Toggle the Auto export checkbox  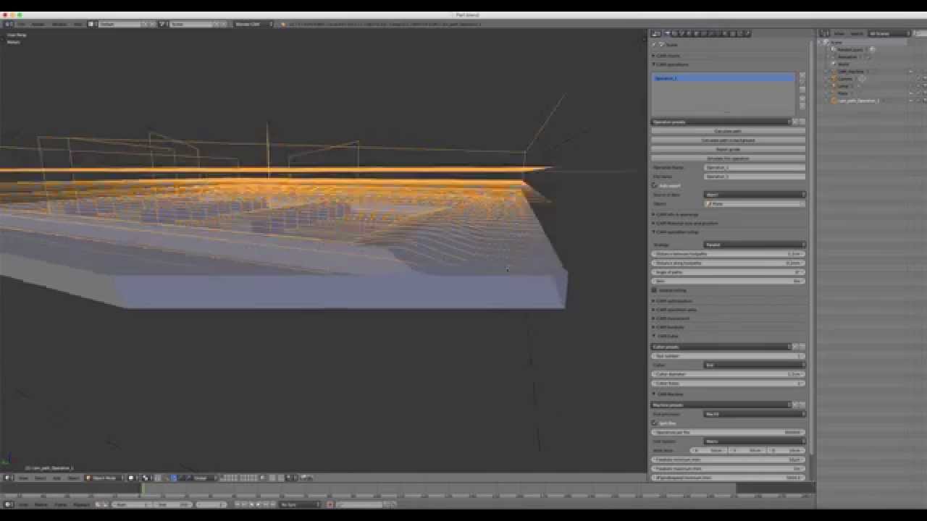tap(655, 185)
